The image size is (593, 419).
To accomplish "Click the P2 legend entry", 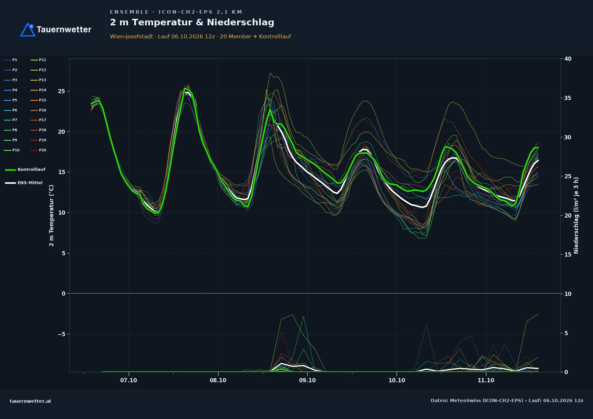I will pyautogui.click(x=10, y=70).
